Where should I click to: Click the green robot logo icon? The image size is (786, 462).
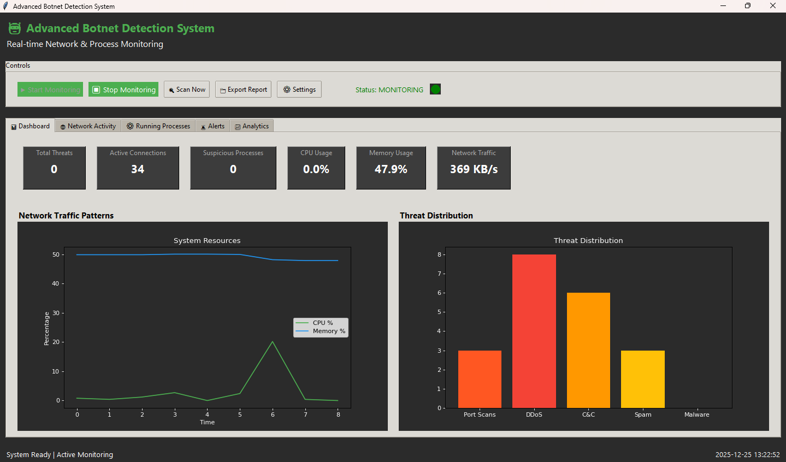[15, 28]
